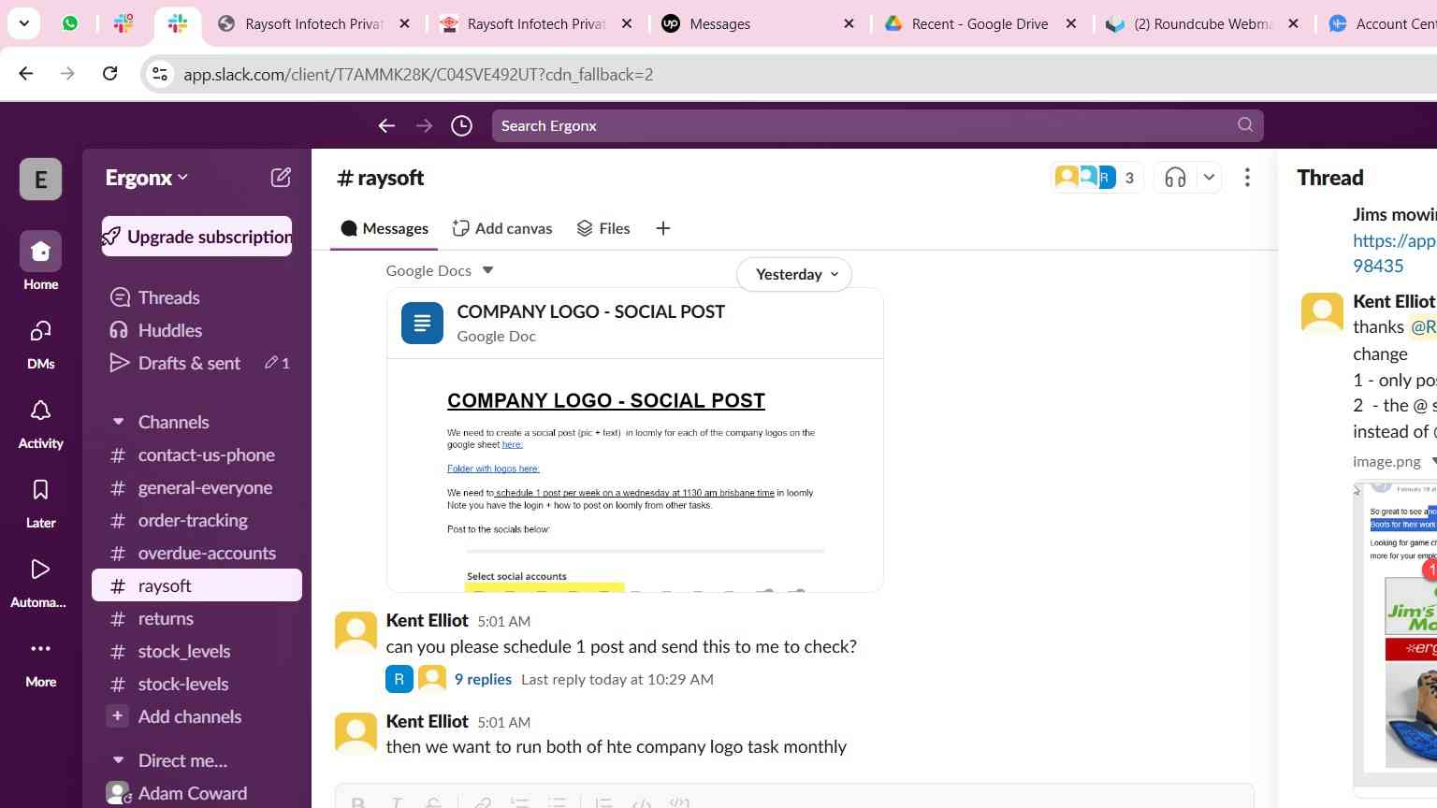Open Slack recent history clock icon
Viewport: 1437px width, 808px height.
point(461,125)
